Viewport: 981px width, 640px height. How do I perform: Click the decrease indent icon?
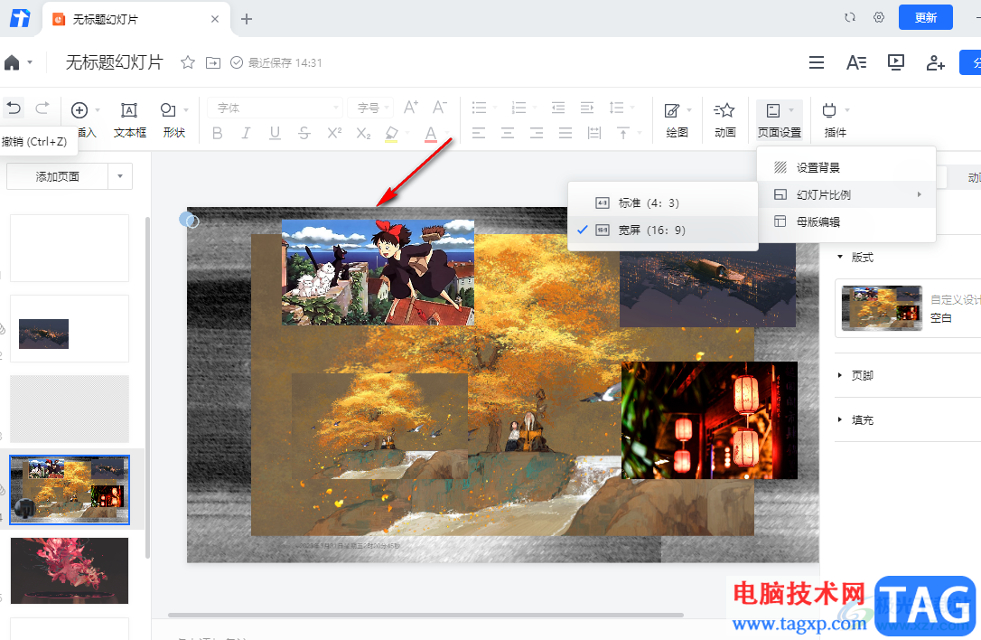(558, 108)
